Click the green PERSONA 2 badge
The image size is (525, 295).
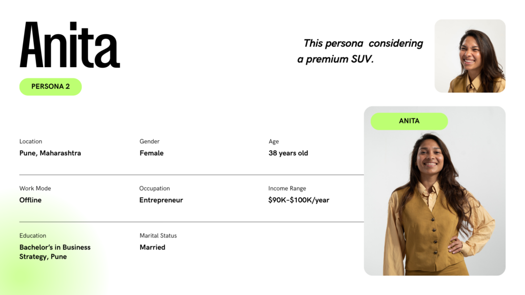pos(51,87)
